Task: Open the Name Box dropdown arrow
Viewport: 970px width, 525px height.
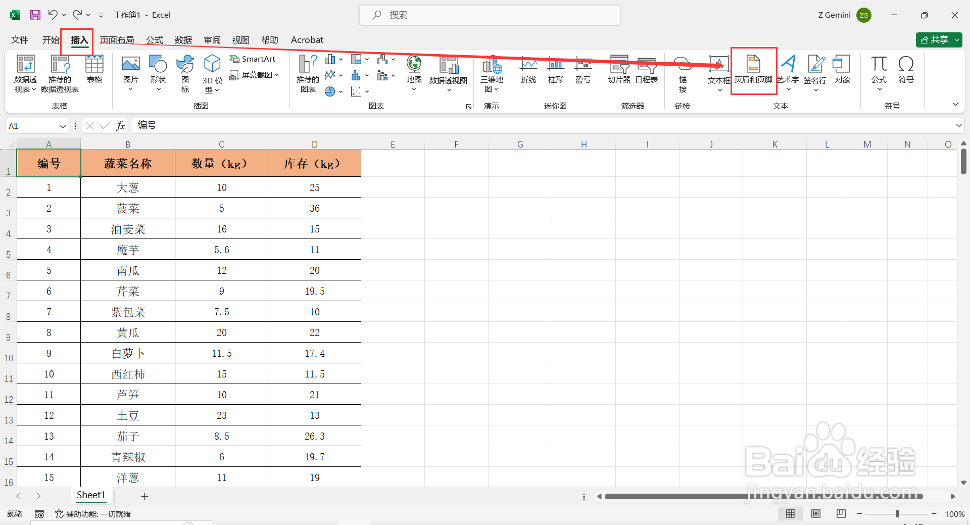Action: (63, 126)
